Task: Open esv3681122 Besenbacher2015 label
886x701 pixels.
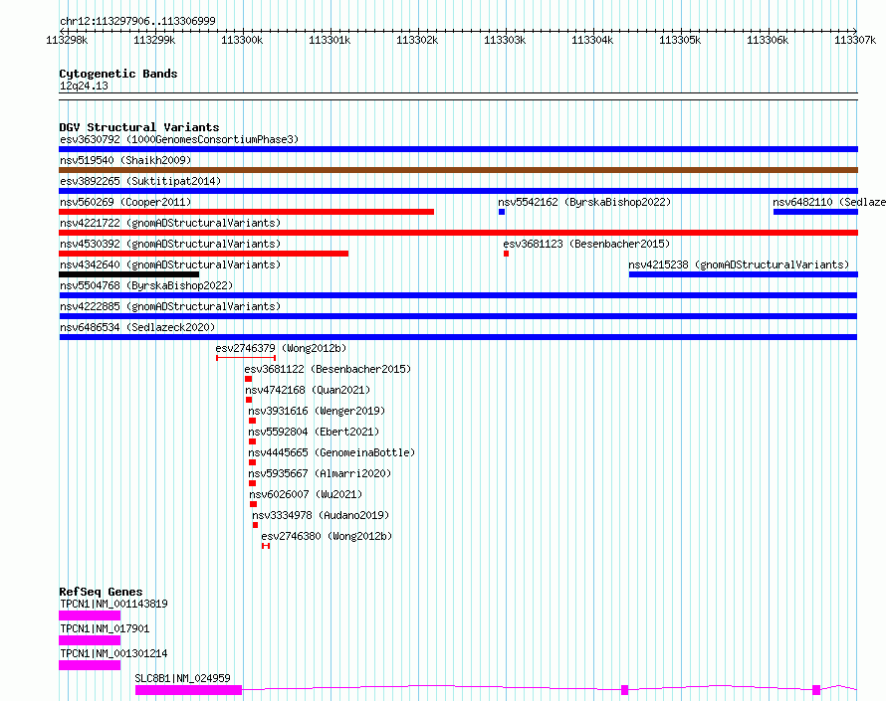Action: point(328,369)
